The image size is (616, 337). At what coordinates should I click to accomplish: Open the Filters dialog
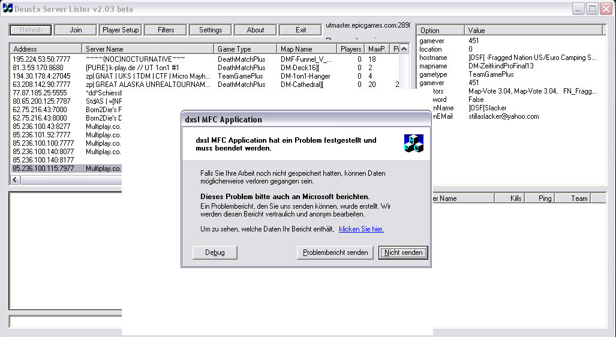pos(166,30)
